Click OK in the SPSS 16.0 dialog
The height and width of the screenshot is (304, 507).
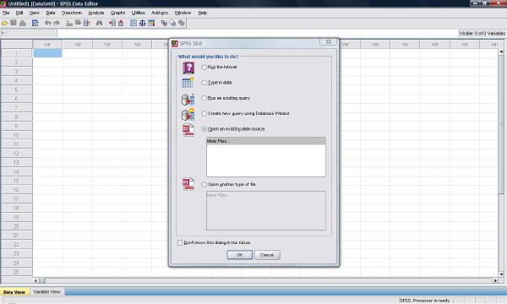point(240,255)
